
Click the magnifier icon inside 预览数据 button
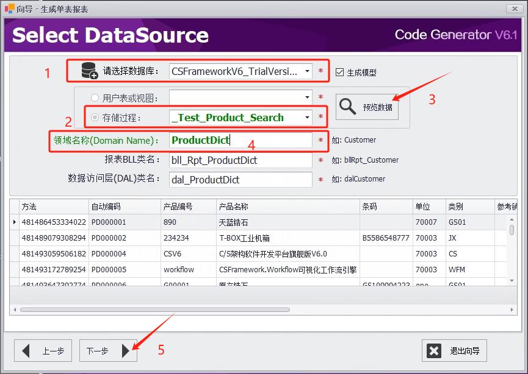(x=349, y=105)
